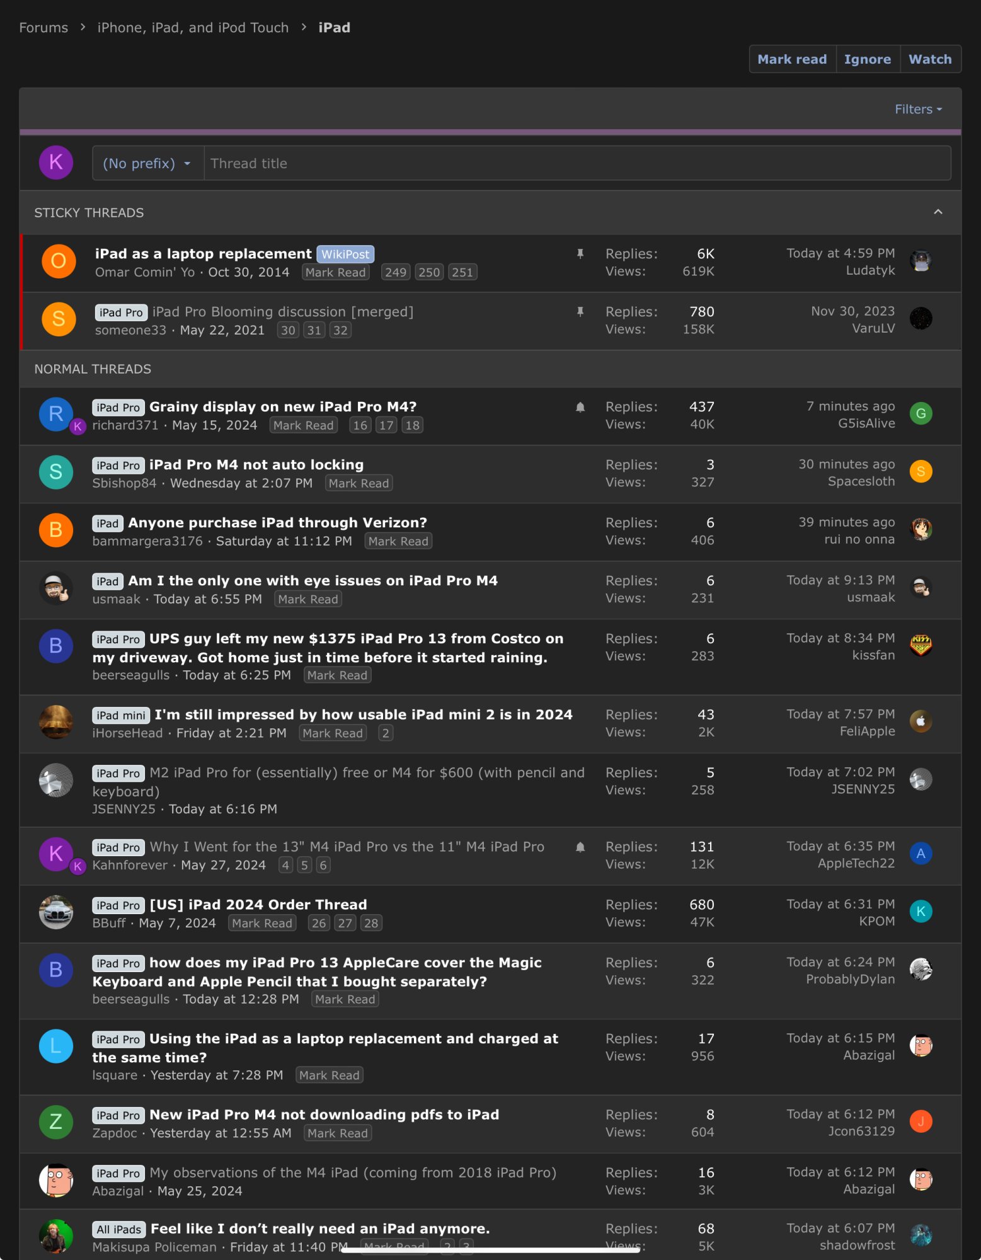
Task: Open beerseagulls avatar on UPS guy thread
Action: [56, 646]
